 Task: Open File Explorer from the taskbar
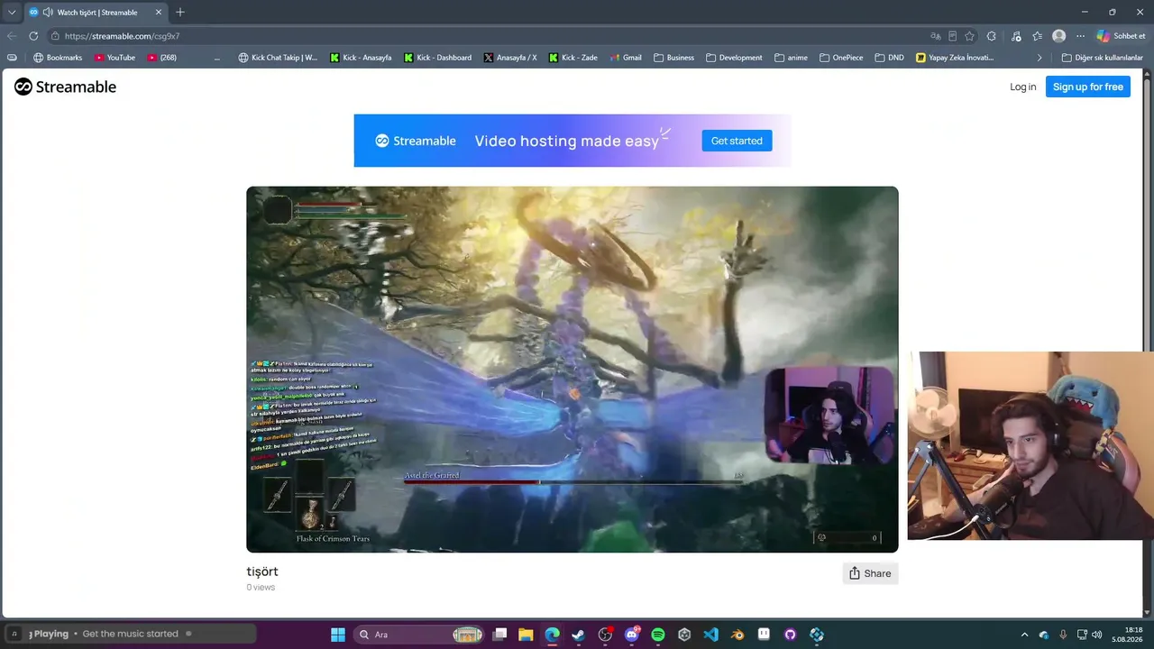pyautogui.click(x=526, y=635)
